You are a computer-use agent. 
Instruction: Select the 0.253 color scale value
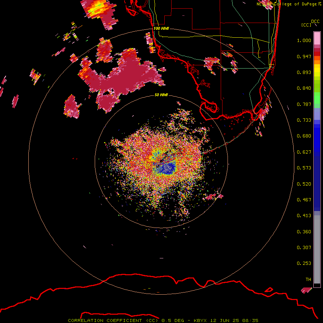click(x=304, y=263)
